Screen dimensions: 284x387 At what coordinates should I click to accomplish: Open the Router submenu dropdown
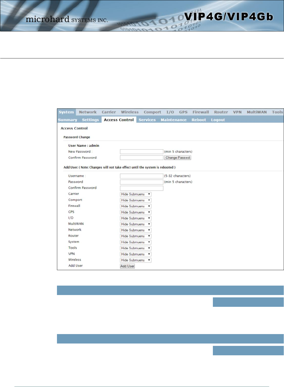click(x=136, y=236)
